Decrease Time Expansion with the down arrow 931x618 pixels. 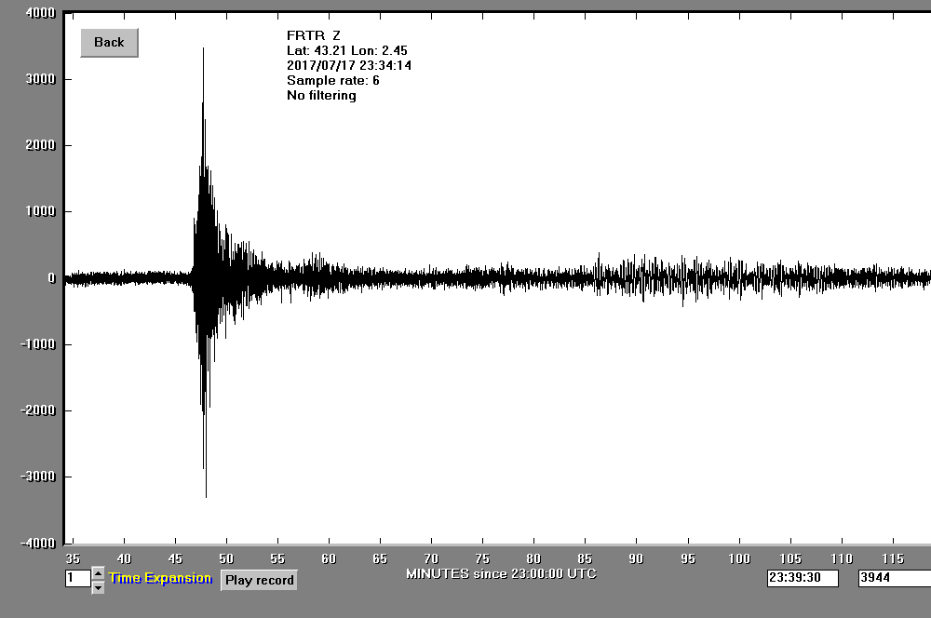98,586
